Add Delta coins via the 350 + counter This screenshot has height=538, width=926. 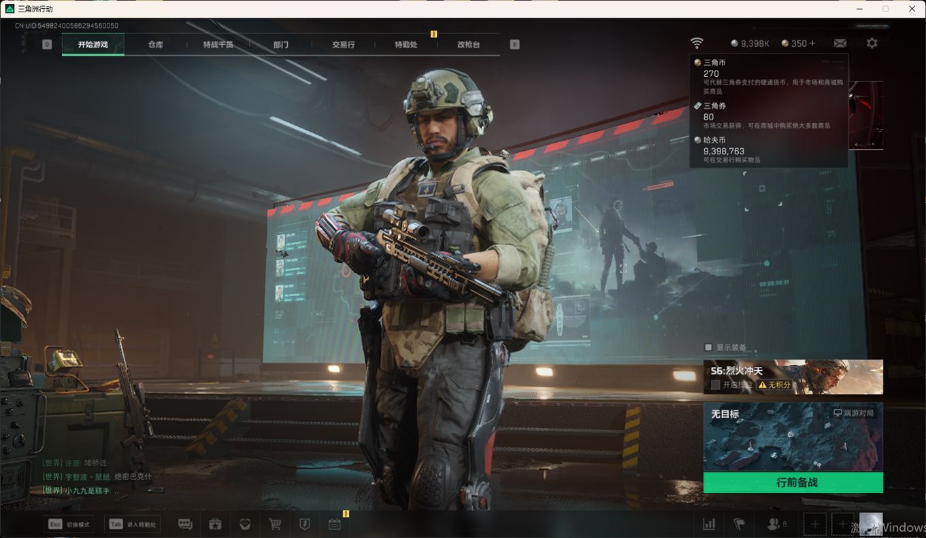coord(798,43)
